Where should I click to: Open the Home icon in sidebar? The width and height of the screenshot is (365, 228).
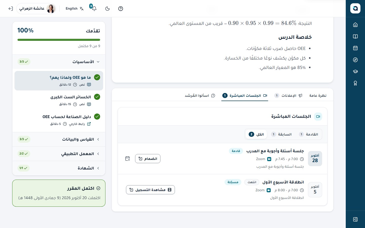click(x=355, y=25)
